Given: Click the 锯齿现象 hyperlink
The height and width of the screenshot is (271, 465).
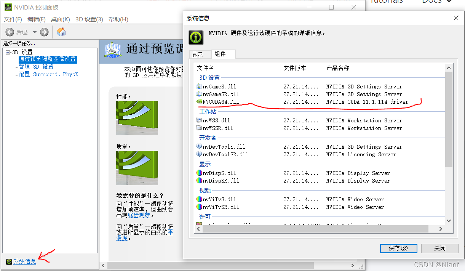Looking at the screenshot, I should [139, 215].
